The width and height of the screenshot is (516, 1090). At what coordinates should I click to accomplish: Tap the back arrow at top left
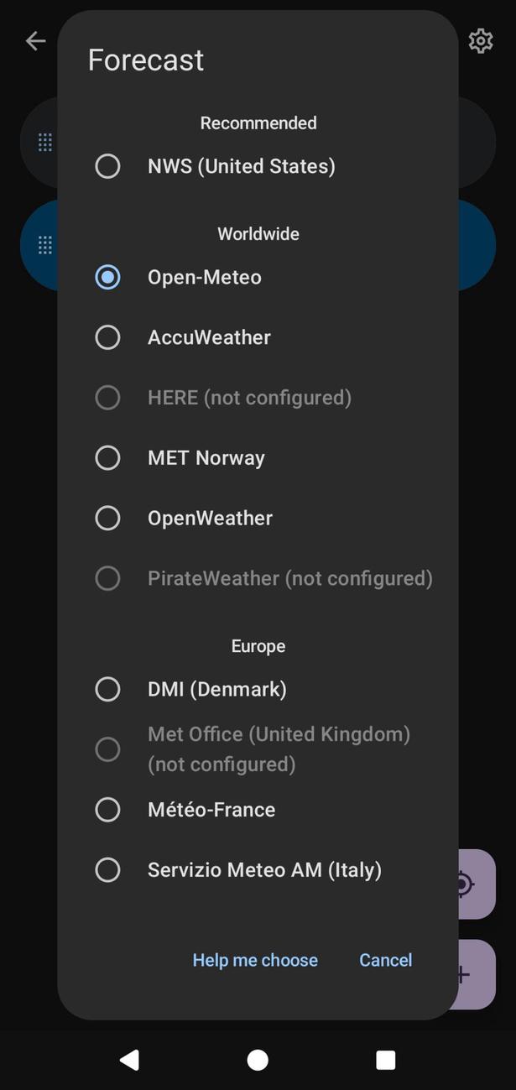(35, 40)
